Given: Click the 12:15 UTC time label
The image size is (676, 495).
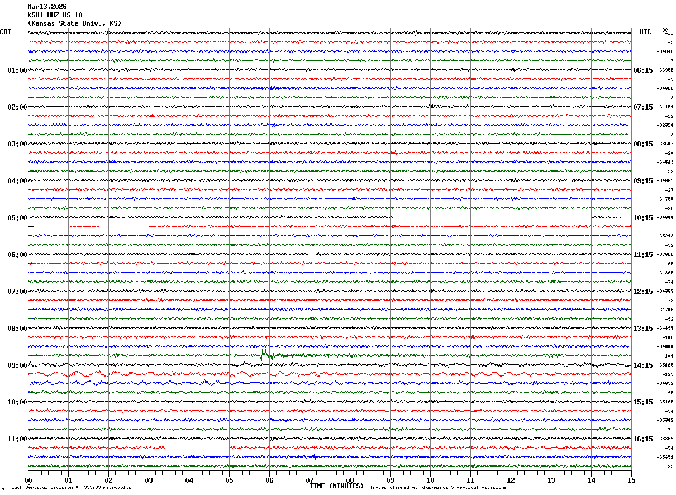Looking at the screenshot, I should 643,292.
